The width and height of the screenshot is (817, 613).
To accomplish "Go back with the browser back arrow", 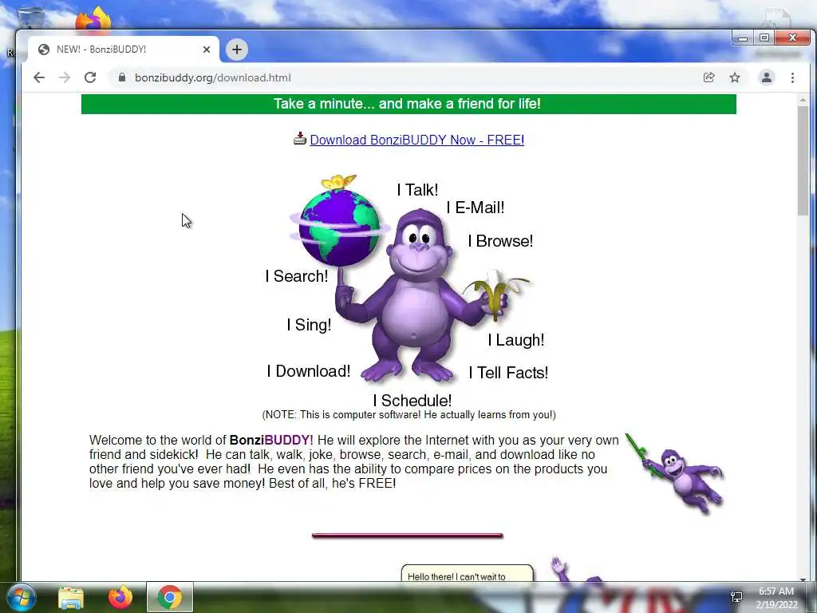I will tap(39, 77).
